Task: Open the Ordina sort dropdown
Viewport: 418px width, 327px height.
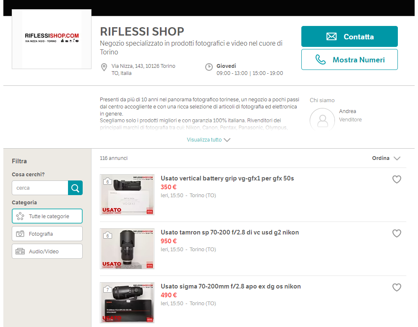Action: click(386, 158)
